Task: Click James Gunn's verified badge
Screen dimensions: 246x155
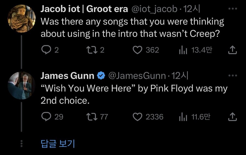Action: [101, 76]
